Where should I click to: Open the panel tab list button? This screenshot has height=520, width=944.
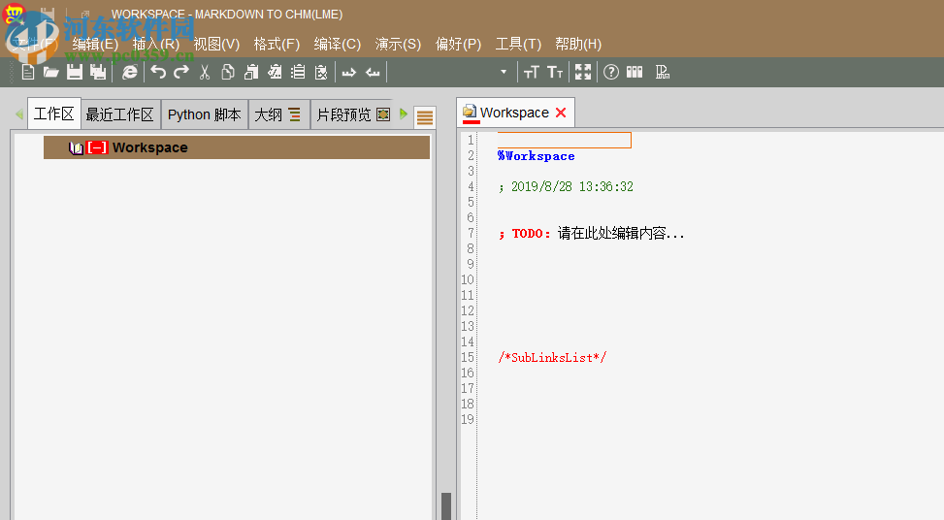tap(425, 117)
